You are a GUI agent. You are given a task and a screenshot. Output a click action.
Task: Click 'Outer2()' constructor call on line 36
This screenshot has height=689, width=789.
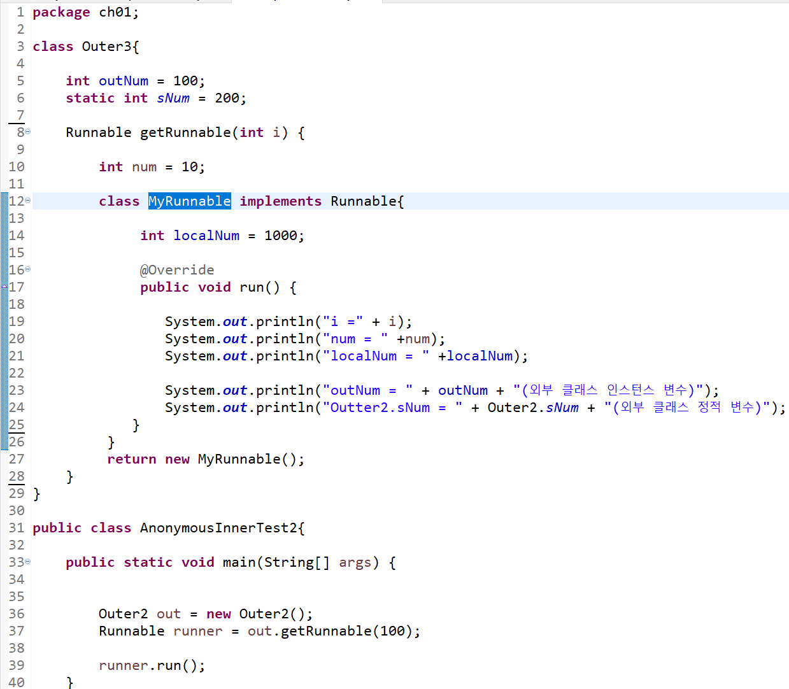272,614
